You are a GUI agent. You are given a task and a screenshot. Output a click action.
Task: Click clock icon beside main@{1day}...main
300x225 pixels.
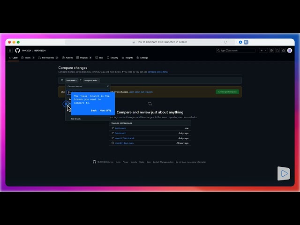112,143
